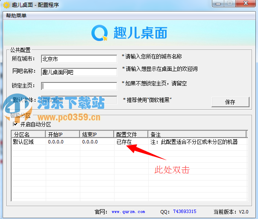Click the 注：此配置适合不分区或未分区的机器 remark cell
Image resolution: width=258 pixels, height=219 pixels.
point(194,142)
